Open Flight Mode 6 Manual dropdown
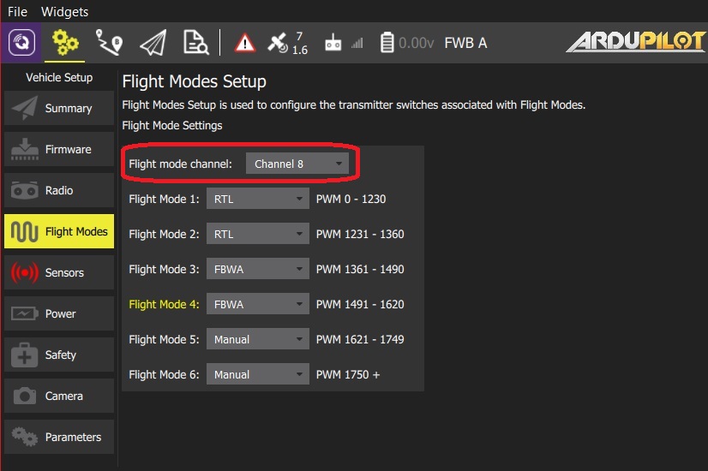This screenshot has width=708, height=471. click(x=256, y=374)
